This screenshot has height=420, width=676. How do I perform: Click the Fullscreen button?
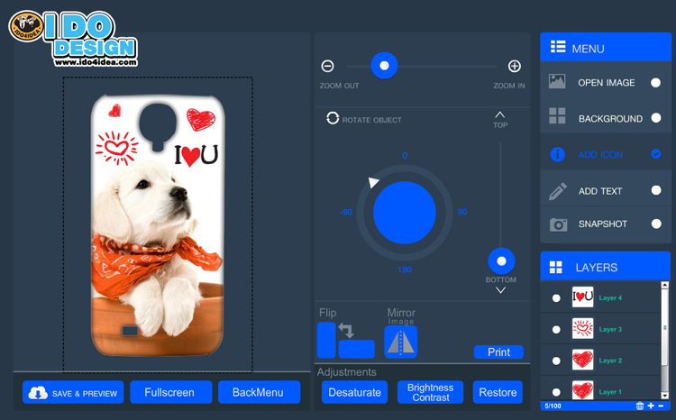coord(171,392)
